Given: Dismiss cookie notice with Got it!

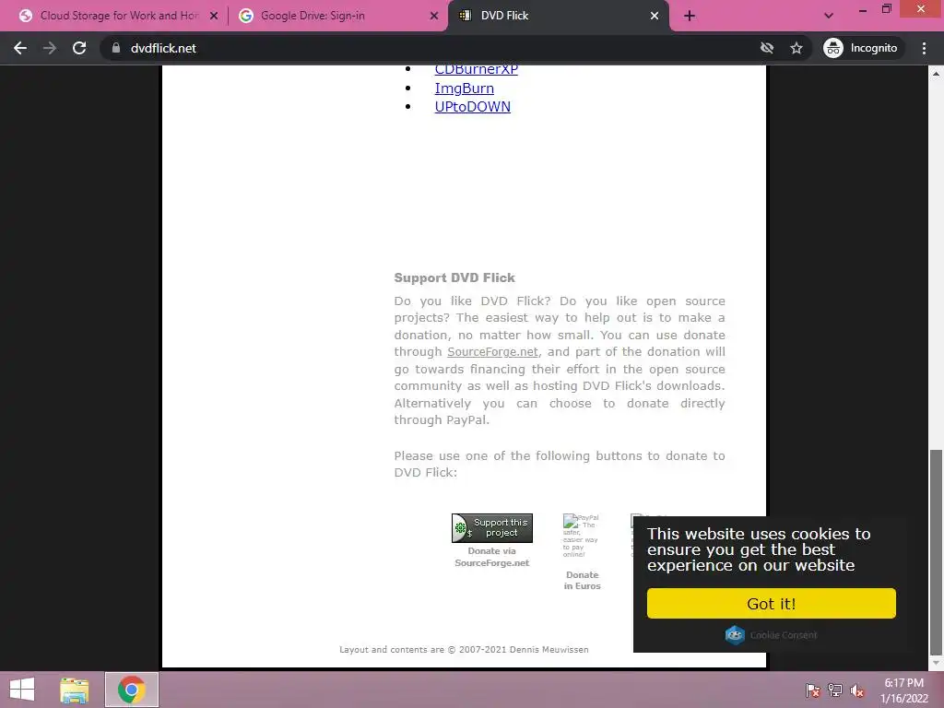Looking at the screenshot, I should [772, 603].
